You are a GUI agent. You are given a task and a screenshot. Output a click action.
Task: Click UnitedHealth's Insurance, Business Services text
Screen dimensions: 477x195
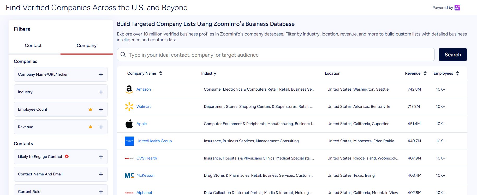point(251,141)
